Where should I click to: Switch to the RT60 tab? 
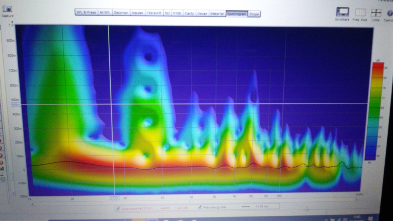tap(177, 13)
